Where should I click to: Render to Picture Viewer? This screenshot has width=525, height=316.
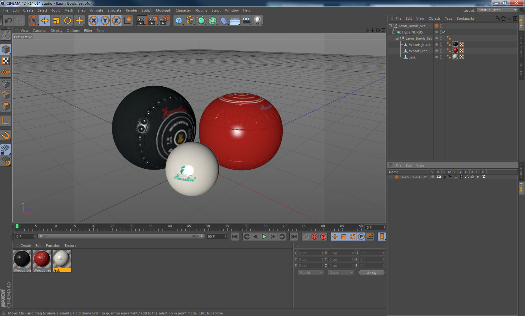coord(153,21)
